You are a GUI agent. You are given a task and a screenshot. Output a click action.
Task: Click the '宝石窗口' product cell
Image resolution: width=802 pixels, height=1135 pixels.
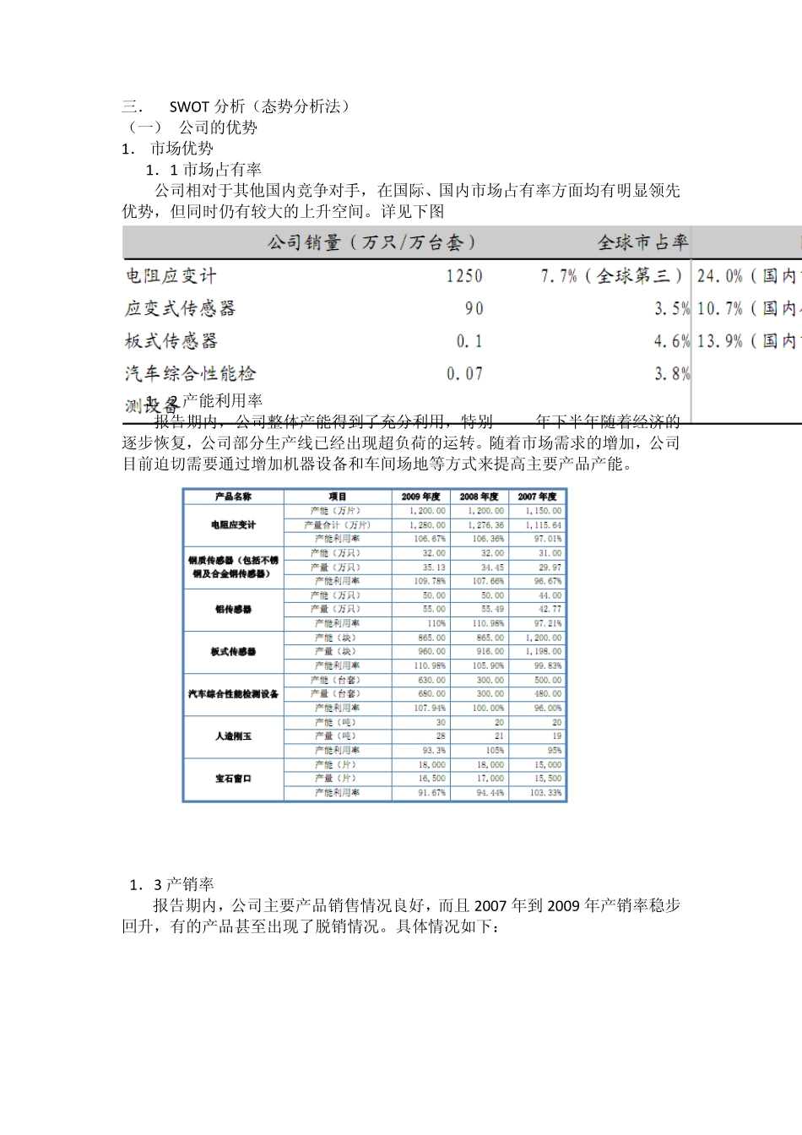tap(233, 779)
